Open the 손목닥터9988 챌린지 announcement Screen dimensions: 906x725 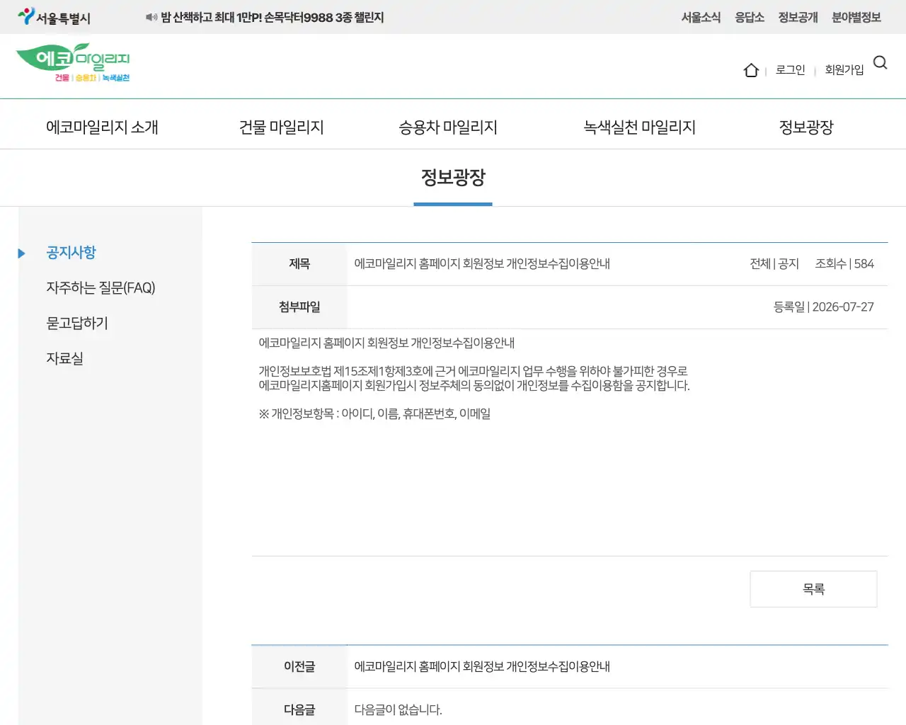tap(272, 17)
